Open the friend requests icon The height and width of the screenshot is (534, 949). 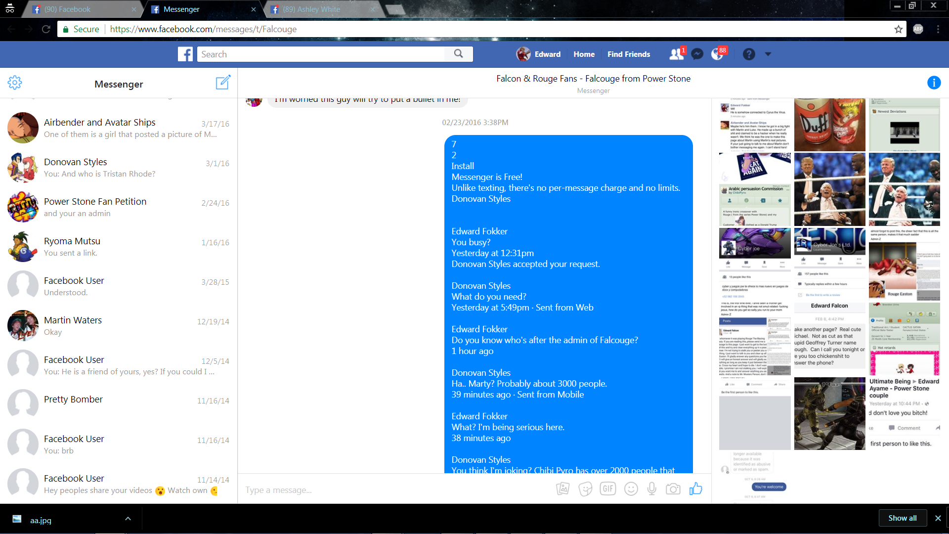[x=676, y=54]
